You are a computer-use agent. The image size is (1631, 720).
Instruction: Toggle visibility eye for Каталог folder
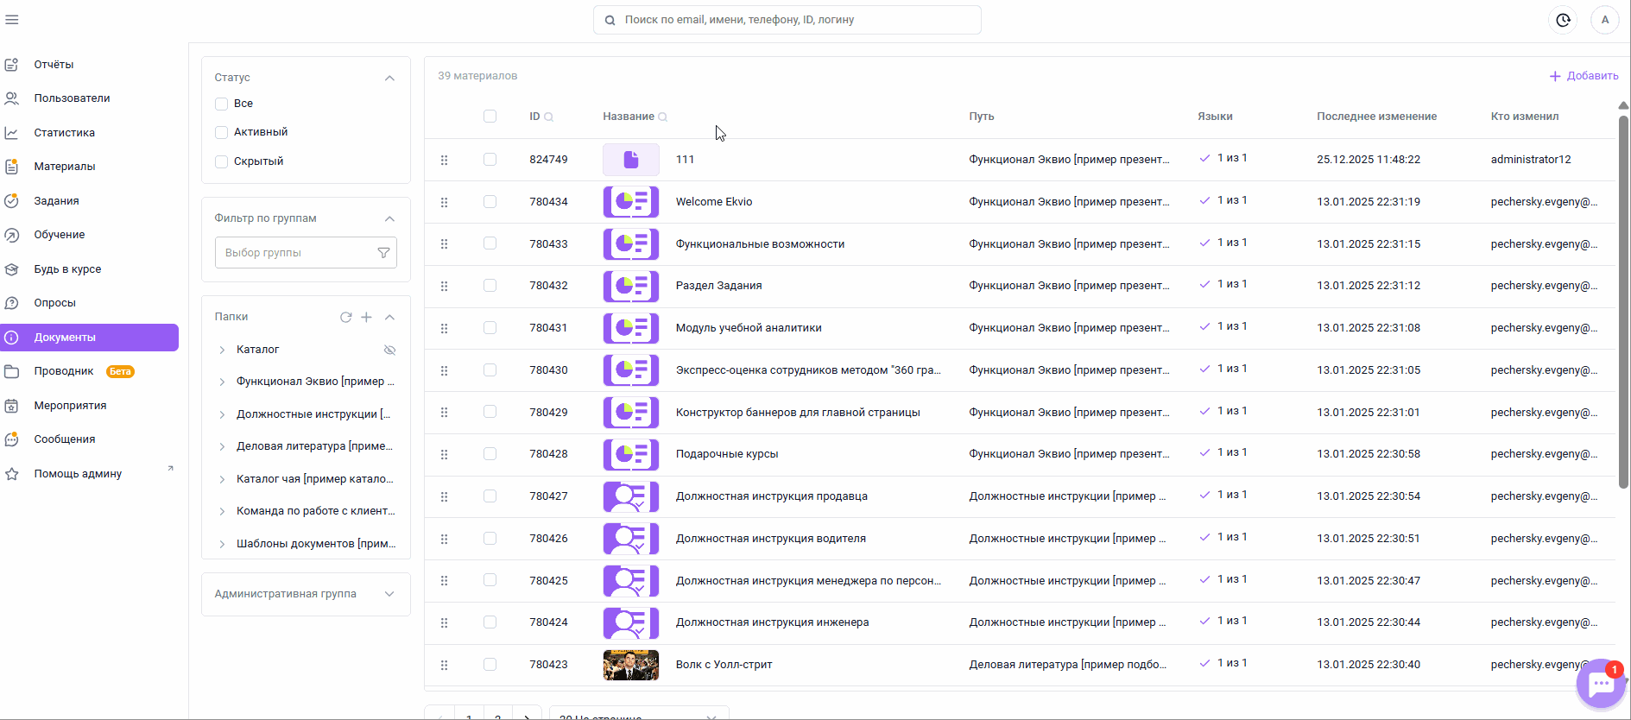coord(389,350)
